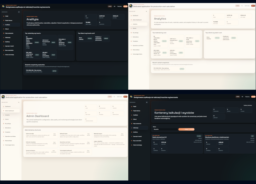Enable Tryb jasny in Kontenery kalkulacji window
Image resolution: width=256 pixels, height=184 pixels.
[247, 97]
